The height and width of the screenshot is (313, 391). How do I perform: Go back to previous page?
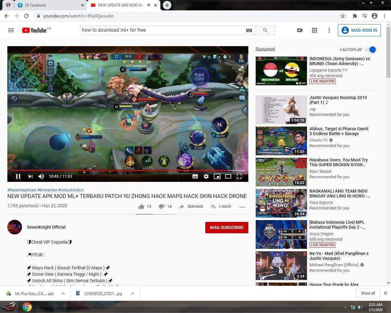click(x=7, y=16)
